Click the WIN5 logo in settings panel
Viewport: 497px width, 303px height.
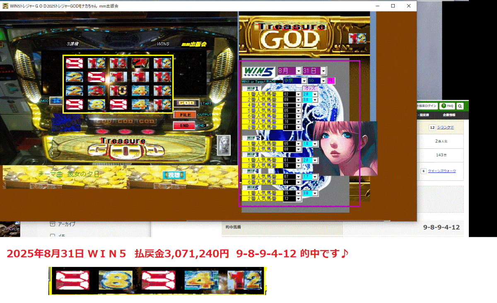[259, 72]
